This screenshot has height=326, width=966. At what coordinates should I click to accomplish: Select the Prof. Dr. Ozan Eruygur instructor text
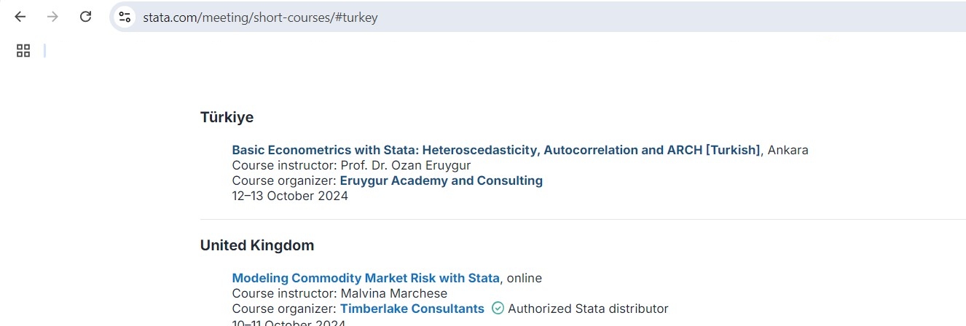pos(406,165)
